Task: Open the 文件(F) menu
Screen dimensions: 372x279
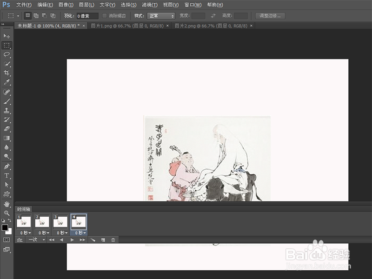Action: pos(24,5)
